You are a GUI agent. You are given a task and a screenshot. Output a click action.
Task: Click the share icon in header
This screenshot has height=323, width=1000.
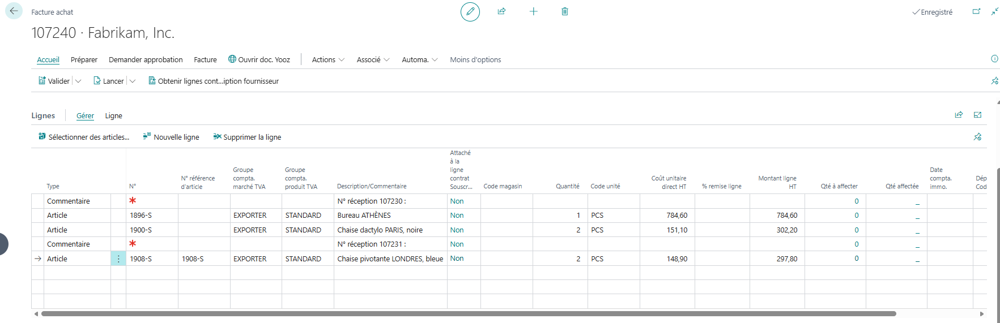(501, 12)
